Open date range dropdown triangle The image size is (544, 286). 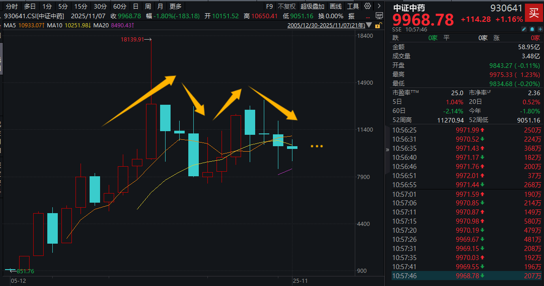tap(369, 25)
